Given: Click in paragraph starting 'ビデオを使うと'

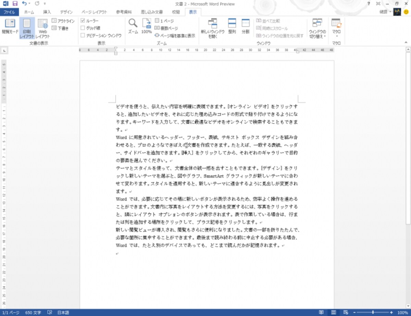Looking at the screenshot, I should pos(207,118).
